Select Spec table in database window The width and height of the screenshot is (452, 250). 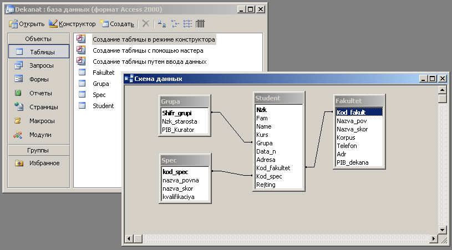[99, 95]
